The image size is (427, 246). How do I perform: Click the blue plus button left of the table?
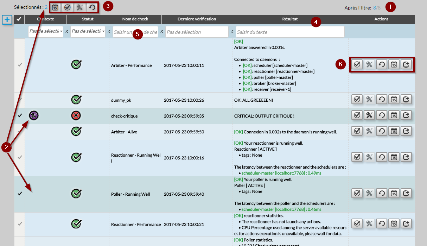[x=7, y=20]
